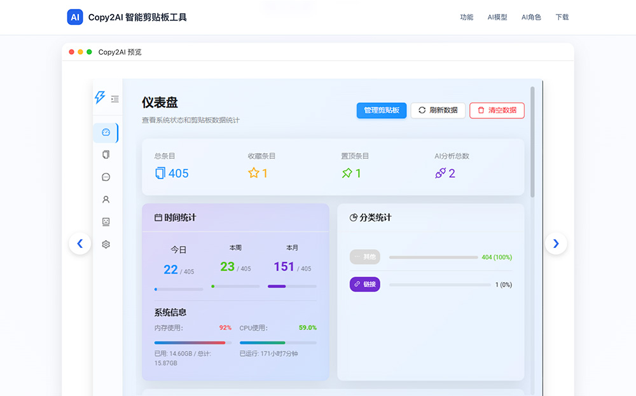
Task: Click the Copy2AI 预览 window title
Action: pyautogui.click(x=120, y=52)
